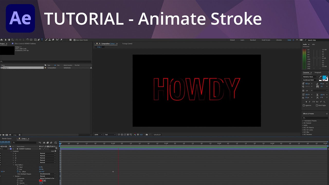Open the viewer Full resolution dropdown
This screenshot has width=329, height=185.
click(111, 135)
